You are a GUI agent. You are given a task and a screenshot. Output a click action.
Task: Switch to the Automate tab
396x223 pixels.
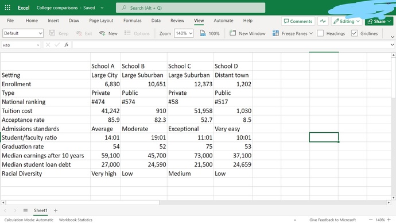point(223,21)
